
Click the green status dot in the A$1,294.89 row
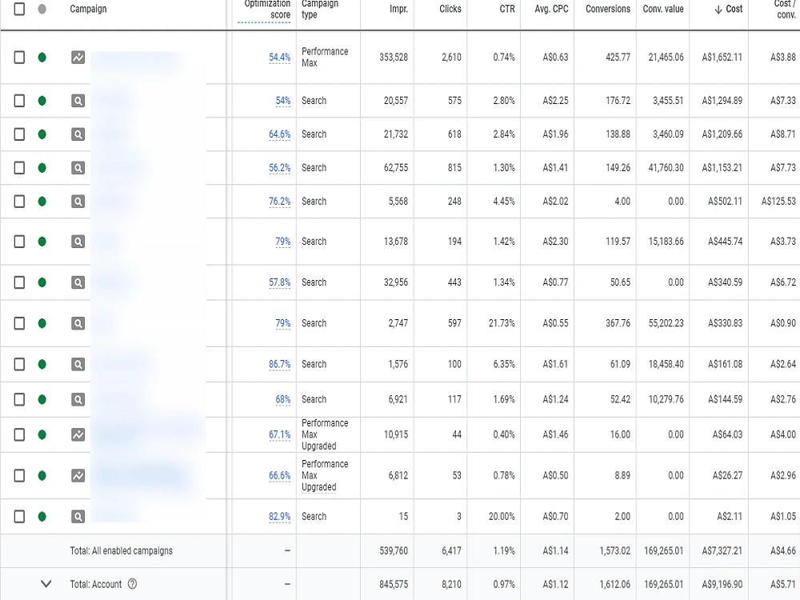click(42, 101)
